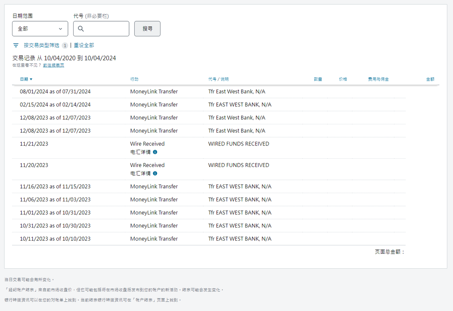The image size is (453, 311).
Task: Click Tfr East West Bank in 08/01/2024 row
Action: 237,91
